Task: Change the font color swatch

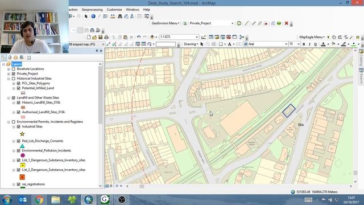Action: [x=323, y=44]
